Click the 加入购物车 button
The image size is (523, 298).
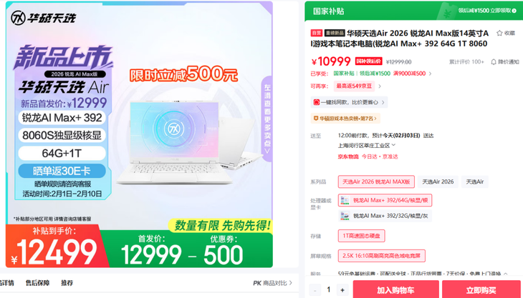395,289
